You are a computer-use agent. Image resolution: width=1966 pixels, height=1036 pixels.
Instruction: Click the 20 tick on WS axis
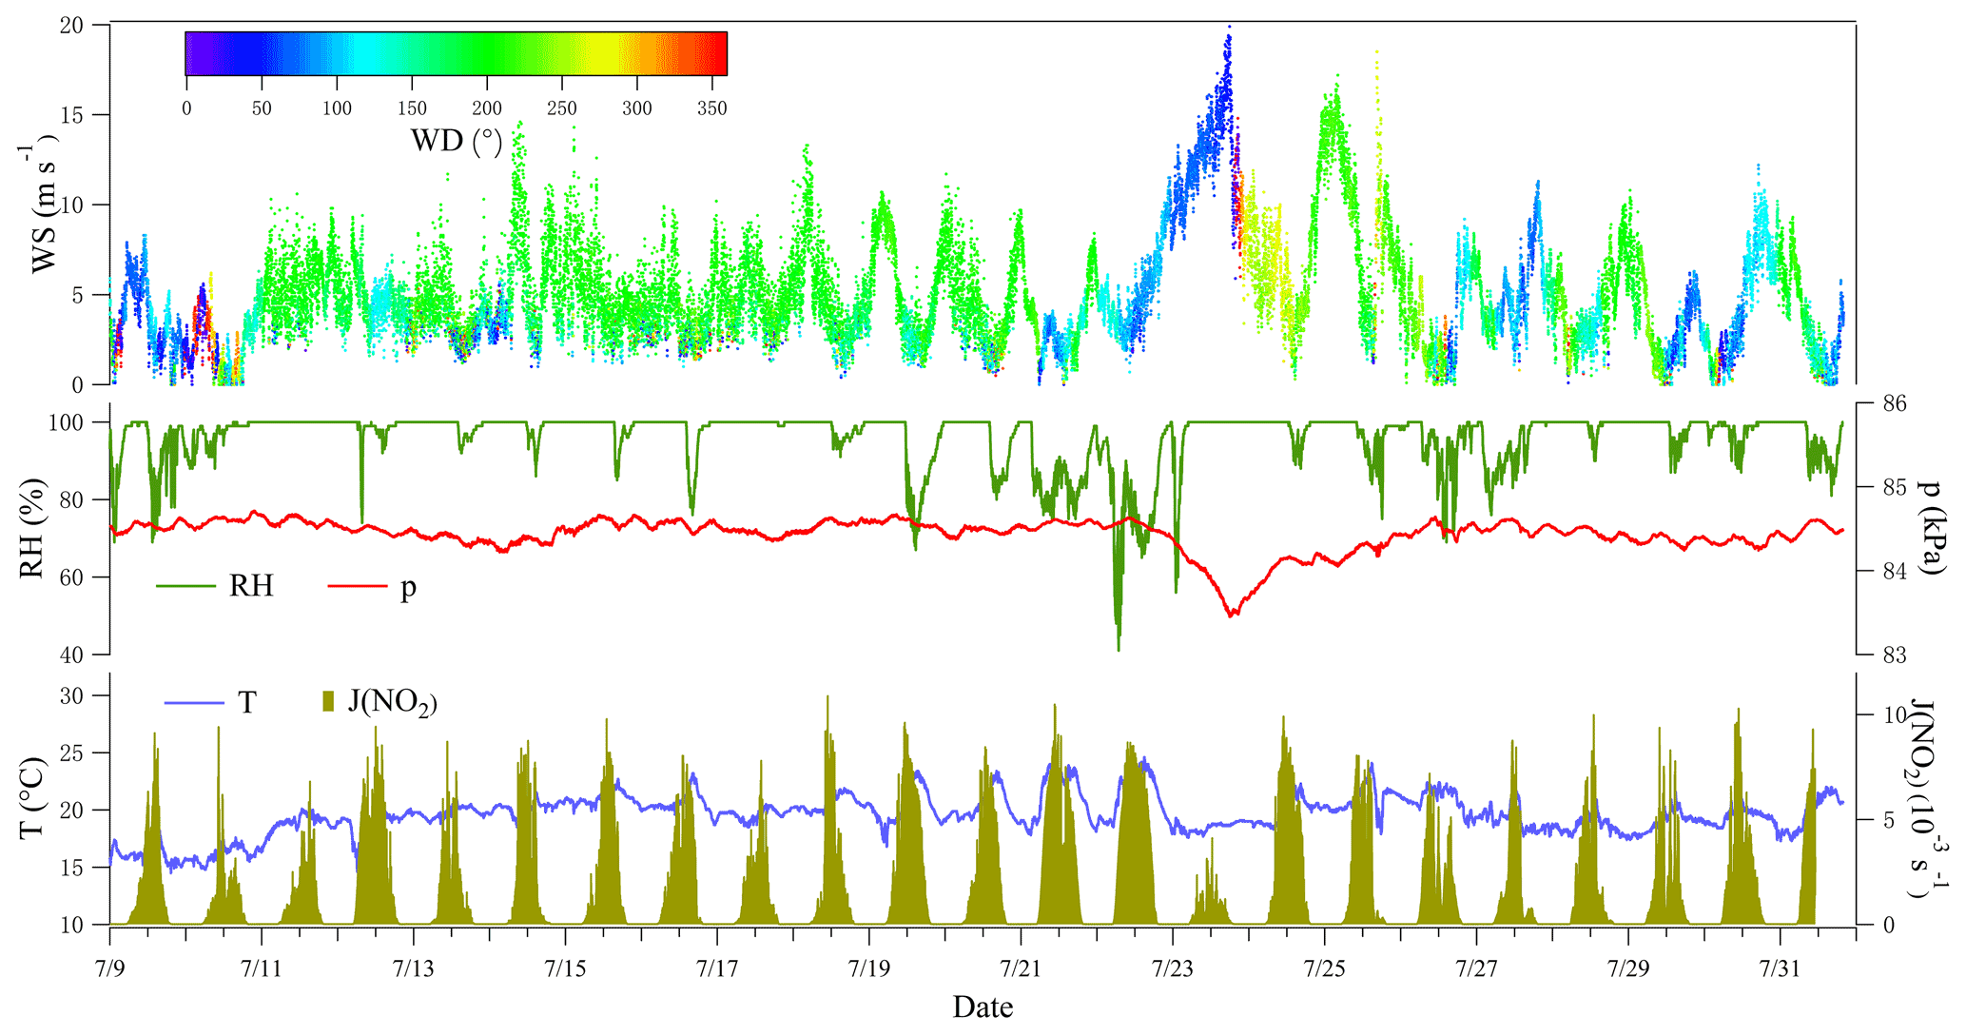pyautogui.click(x=70, y=25)
